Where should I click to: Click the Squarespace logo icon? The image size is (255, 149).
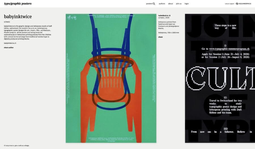[x=237, y=4]
